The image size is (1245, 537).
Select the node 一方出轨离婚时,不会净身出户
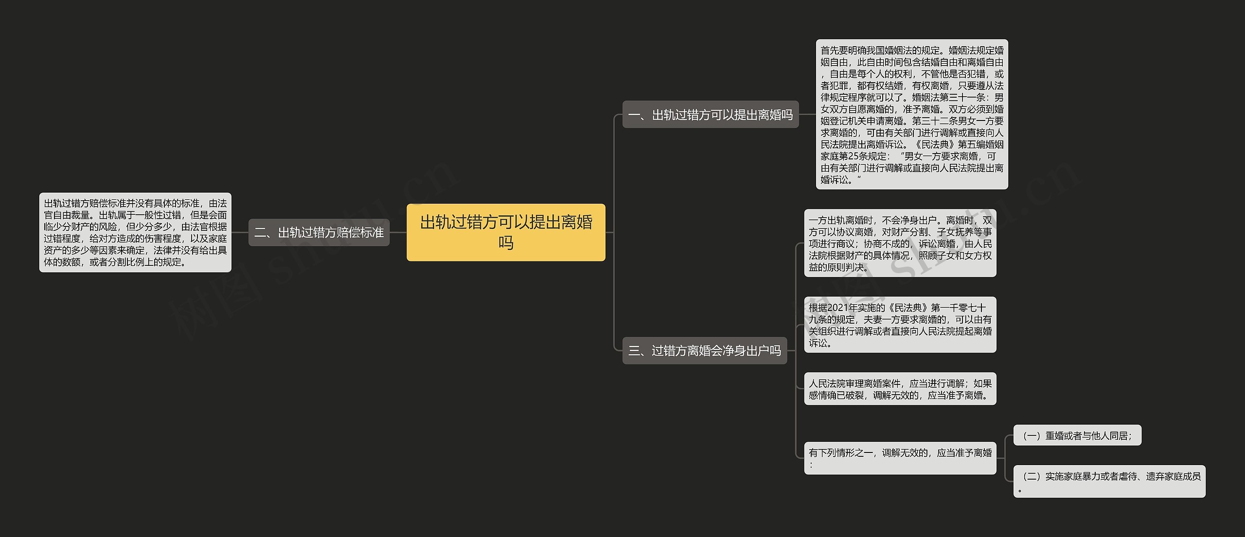tap(900, 243)
